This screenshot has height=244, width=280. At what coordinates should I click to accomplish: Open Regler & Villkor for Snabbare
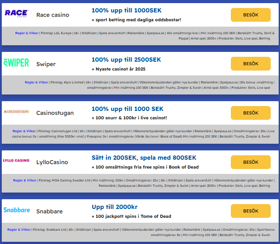(x=20, y=229)
